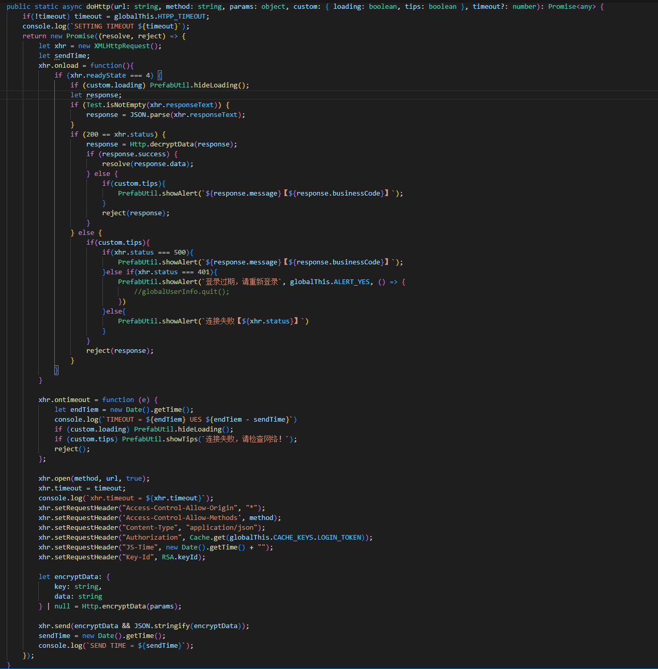The image size is (658, 669).
Task: Select the 'url: string' parameter
Action: click(137, 7)
